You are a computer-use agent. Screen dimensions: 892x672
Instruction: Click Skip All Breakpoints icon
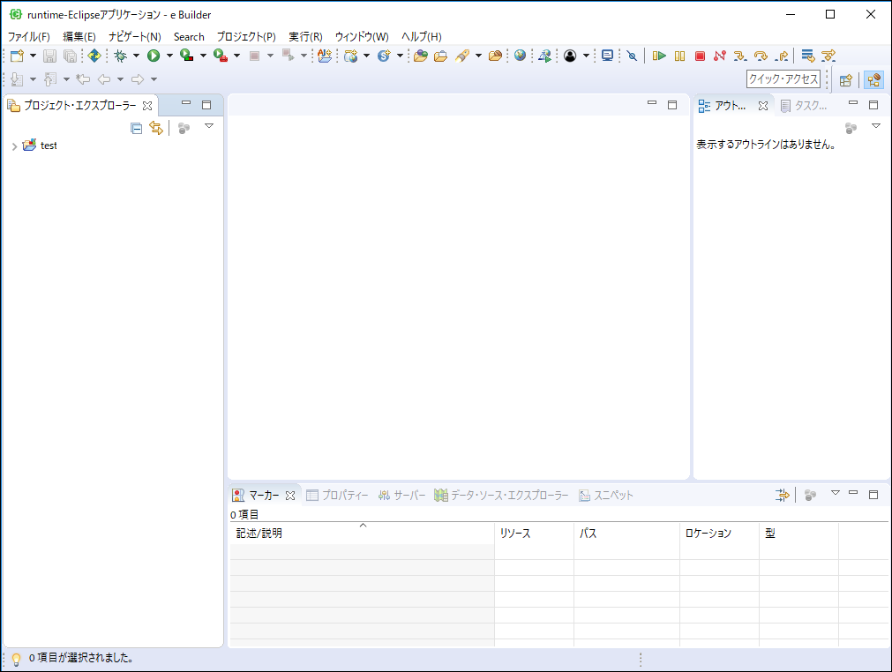tap(632, 56)
